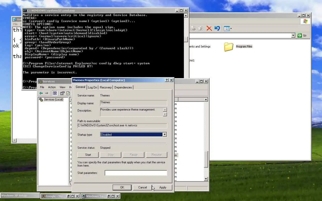Click the Description box's scroll-down arrow
The image size is (322, 201).
pyautogui.click(x=165, y=114)
